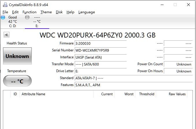Click the Power On Hours Unknown value
196x129 pixels.
[178, 71]
